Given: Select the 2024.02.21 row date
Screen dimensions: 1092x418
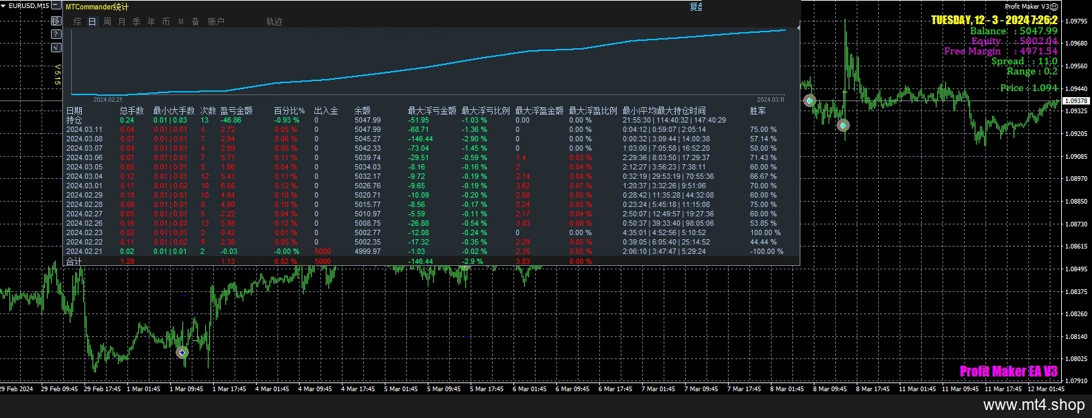Looking at the screenshot, I should 84,251.
